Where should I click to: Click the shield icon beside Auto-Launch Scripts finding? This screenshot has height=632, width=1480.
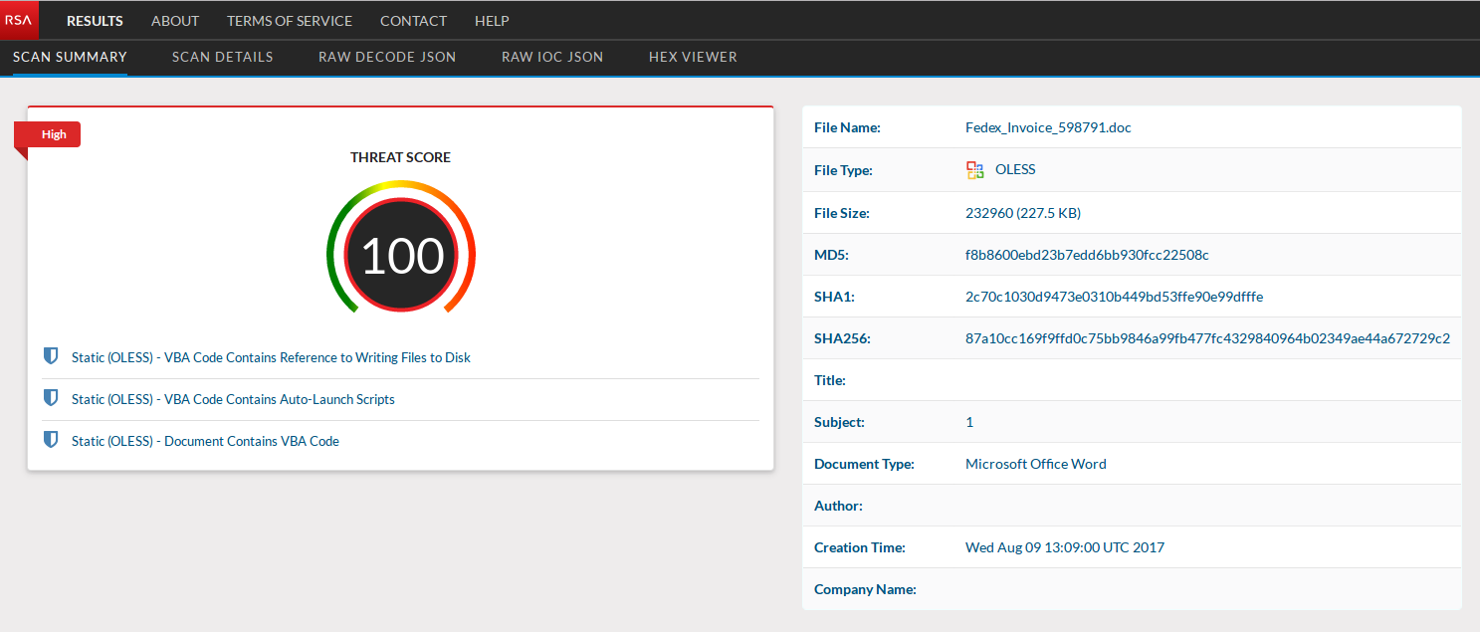pyautogui.click(x=51, y=398)
